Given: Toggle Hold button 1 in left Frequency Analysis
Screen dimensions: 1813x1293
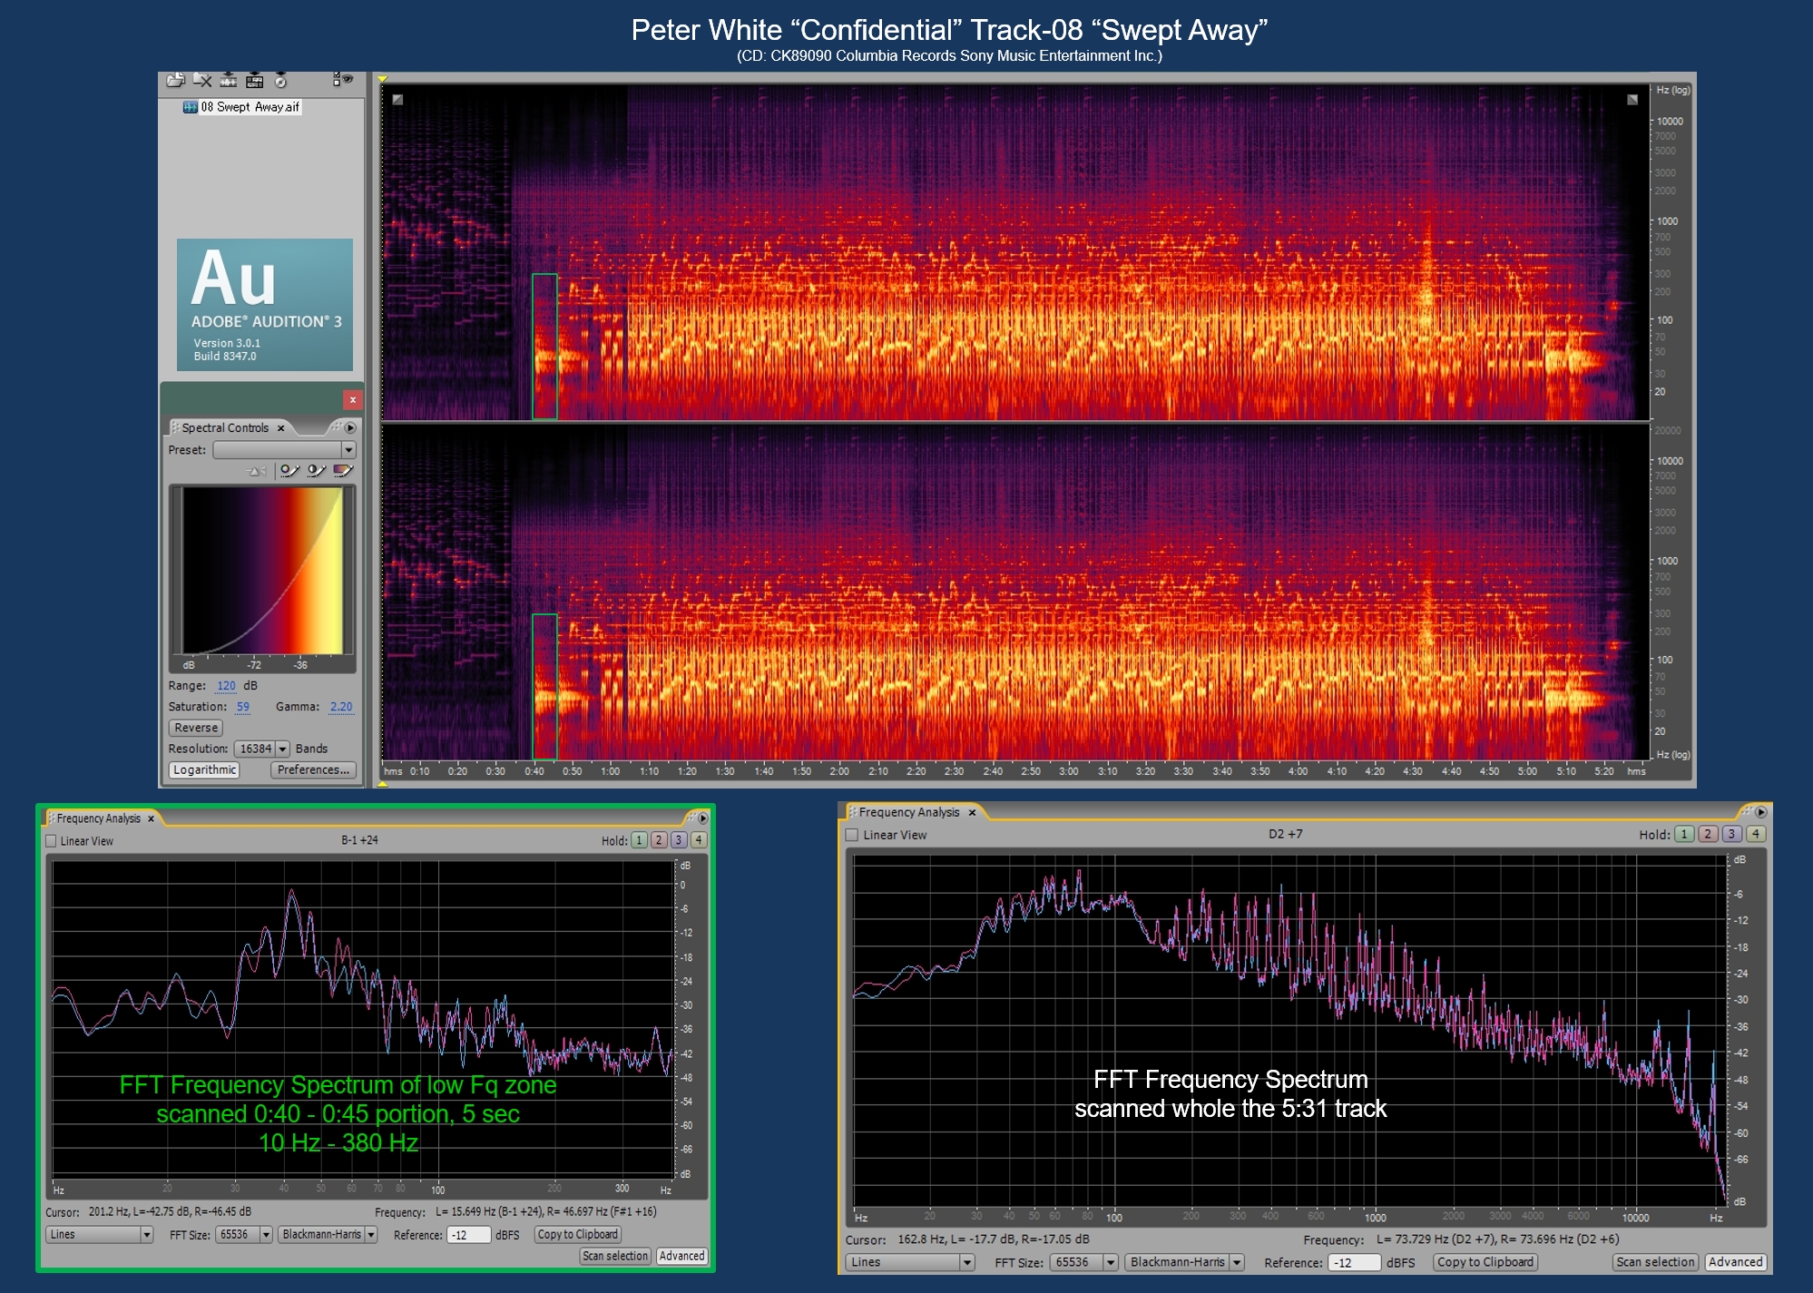Looking at the screenshot, I should coord(640,840).
